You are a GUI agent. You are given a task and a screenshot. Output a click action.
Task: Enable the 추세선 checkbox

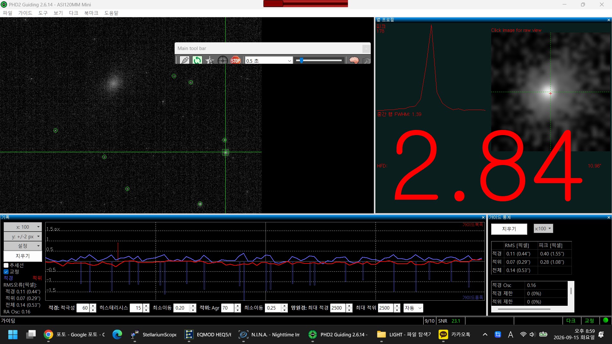point(6,265)
